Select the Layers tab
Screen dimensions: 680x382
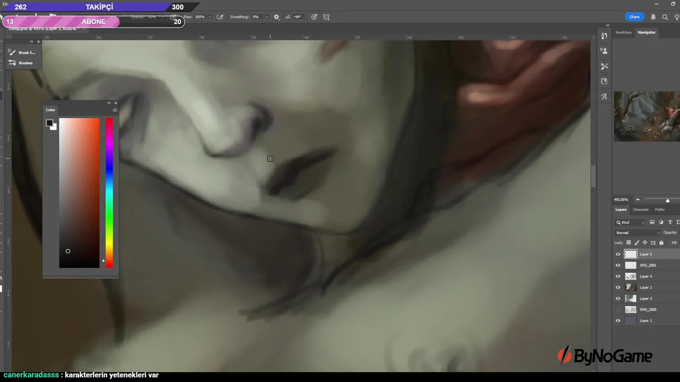pyautogui.click(x=620, y=210)
